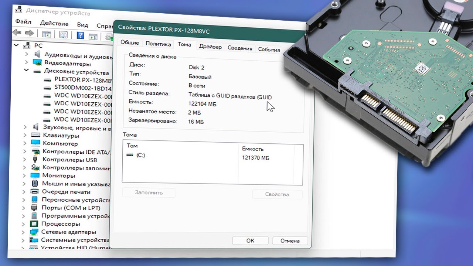Click the Forward arrow in Device Manager toolbar
The width and height of the screenshot is (473, 266).
point(29,34)
